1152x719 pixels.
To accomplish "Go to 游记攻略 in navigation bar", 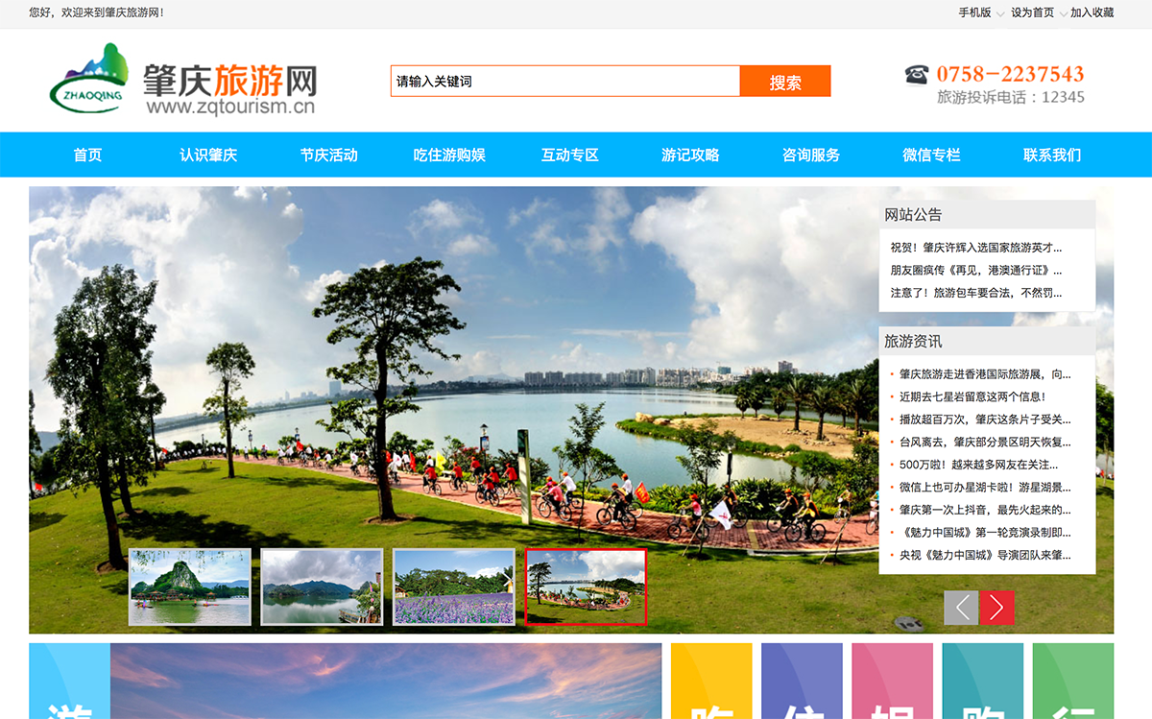I will [x=690, y=156].
